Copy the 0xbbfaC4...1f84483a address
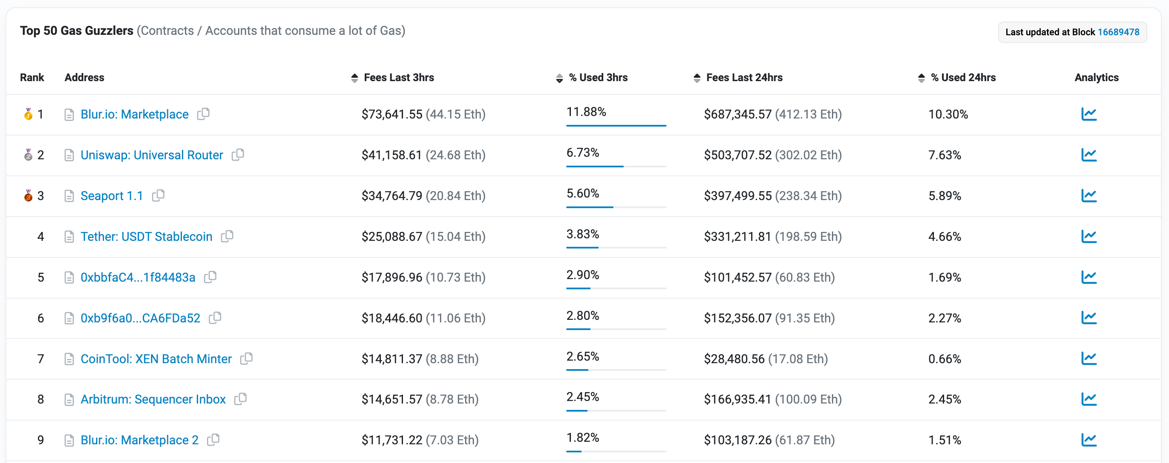 [210, 277]
